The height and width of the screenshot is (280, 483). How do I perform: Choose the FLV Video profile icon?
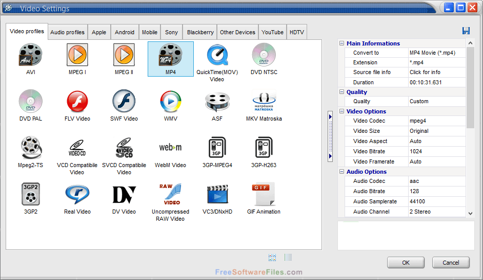77,101
